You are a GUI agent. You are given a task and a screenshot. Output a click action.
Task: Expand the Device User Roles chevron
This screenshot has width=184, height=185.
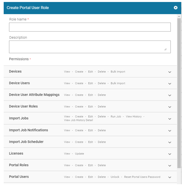(170, 107)
